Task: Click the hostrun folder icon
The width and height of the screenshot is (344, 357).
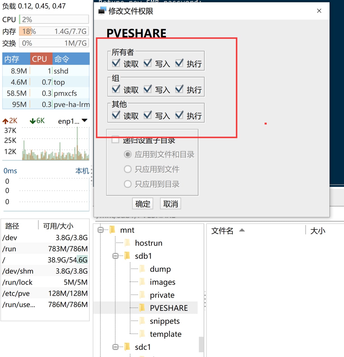Action: 127,243
